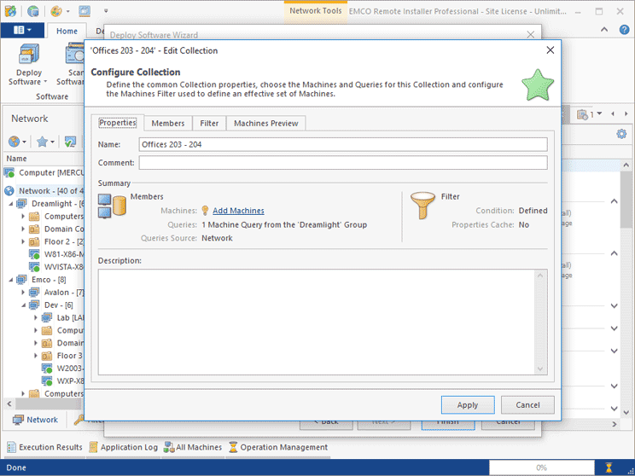Viewport: 635px width, 476px height.
Task: Switch to the Members tab
Action: [x=167, y=123]
